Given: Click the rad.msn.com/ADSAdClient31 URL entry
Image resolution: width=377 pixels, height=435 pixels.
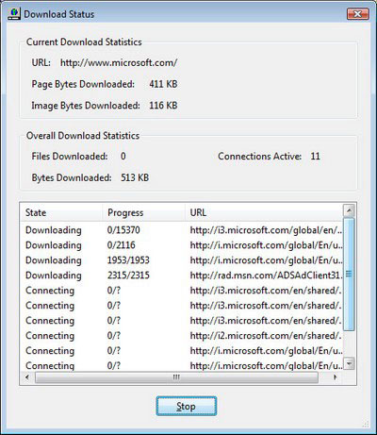Looking at the screenshot, I should coord(266,276).
